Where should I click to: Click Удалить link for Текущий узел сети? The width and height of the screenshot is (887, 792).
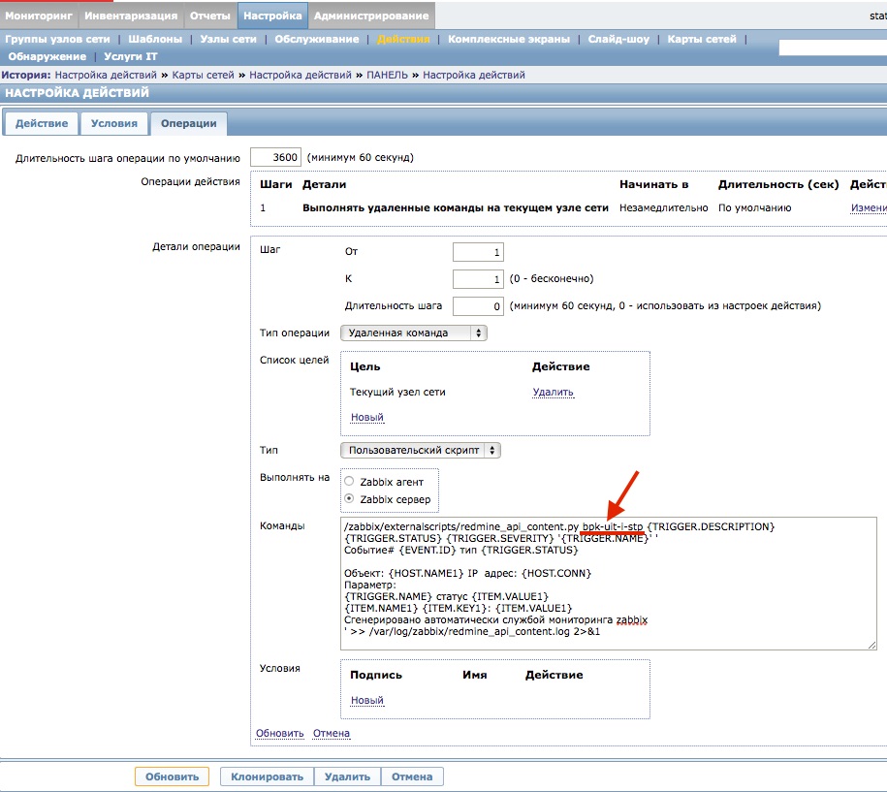pyautogui.click(x=553, y=393)
